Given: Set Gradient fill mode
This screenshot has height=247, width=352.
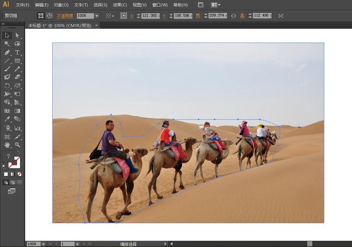Looking at the screenshot, I should (13, 174).
